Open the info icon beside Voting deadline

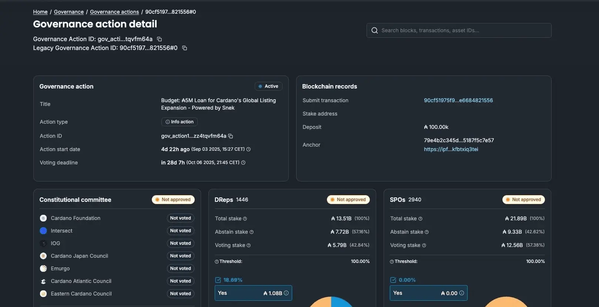243,163
